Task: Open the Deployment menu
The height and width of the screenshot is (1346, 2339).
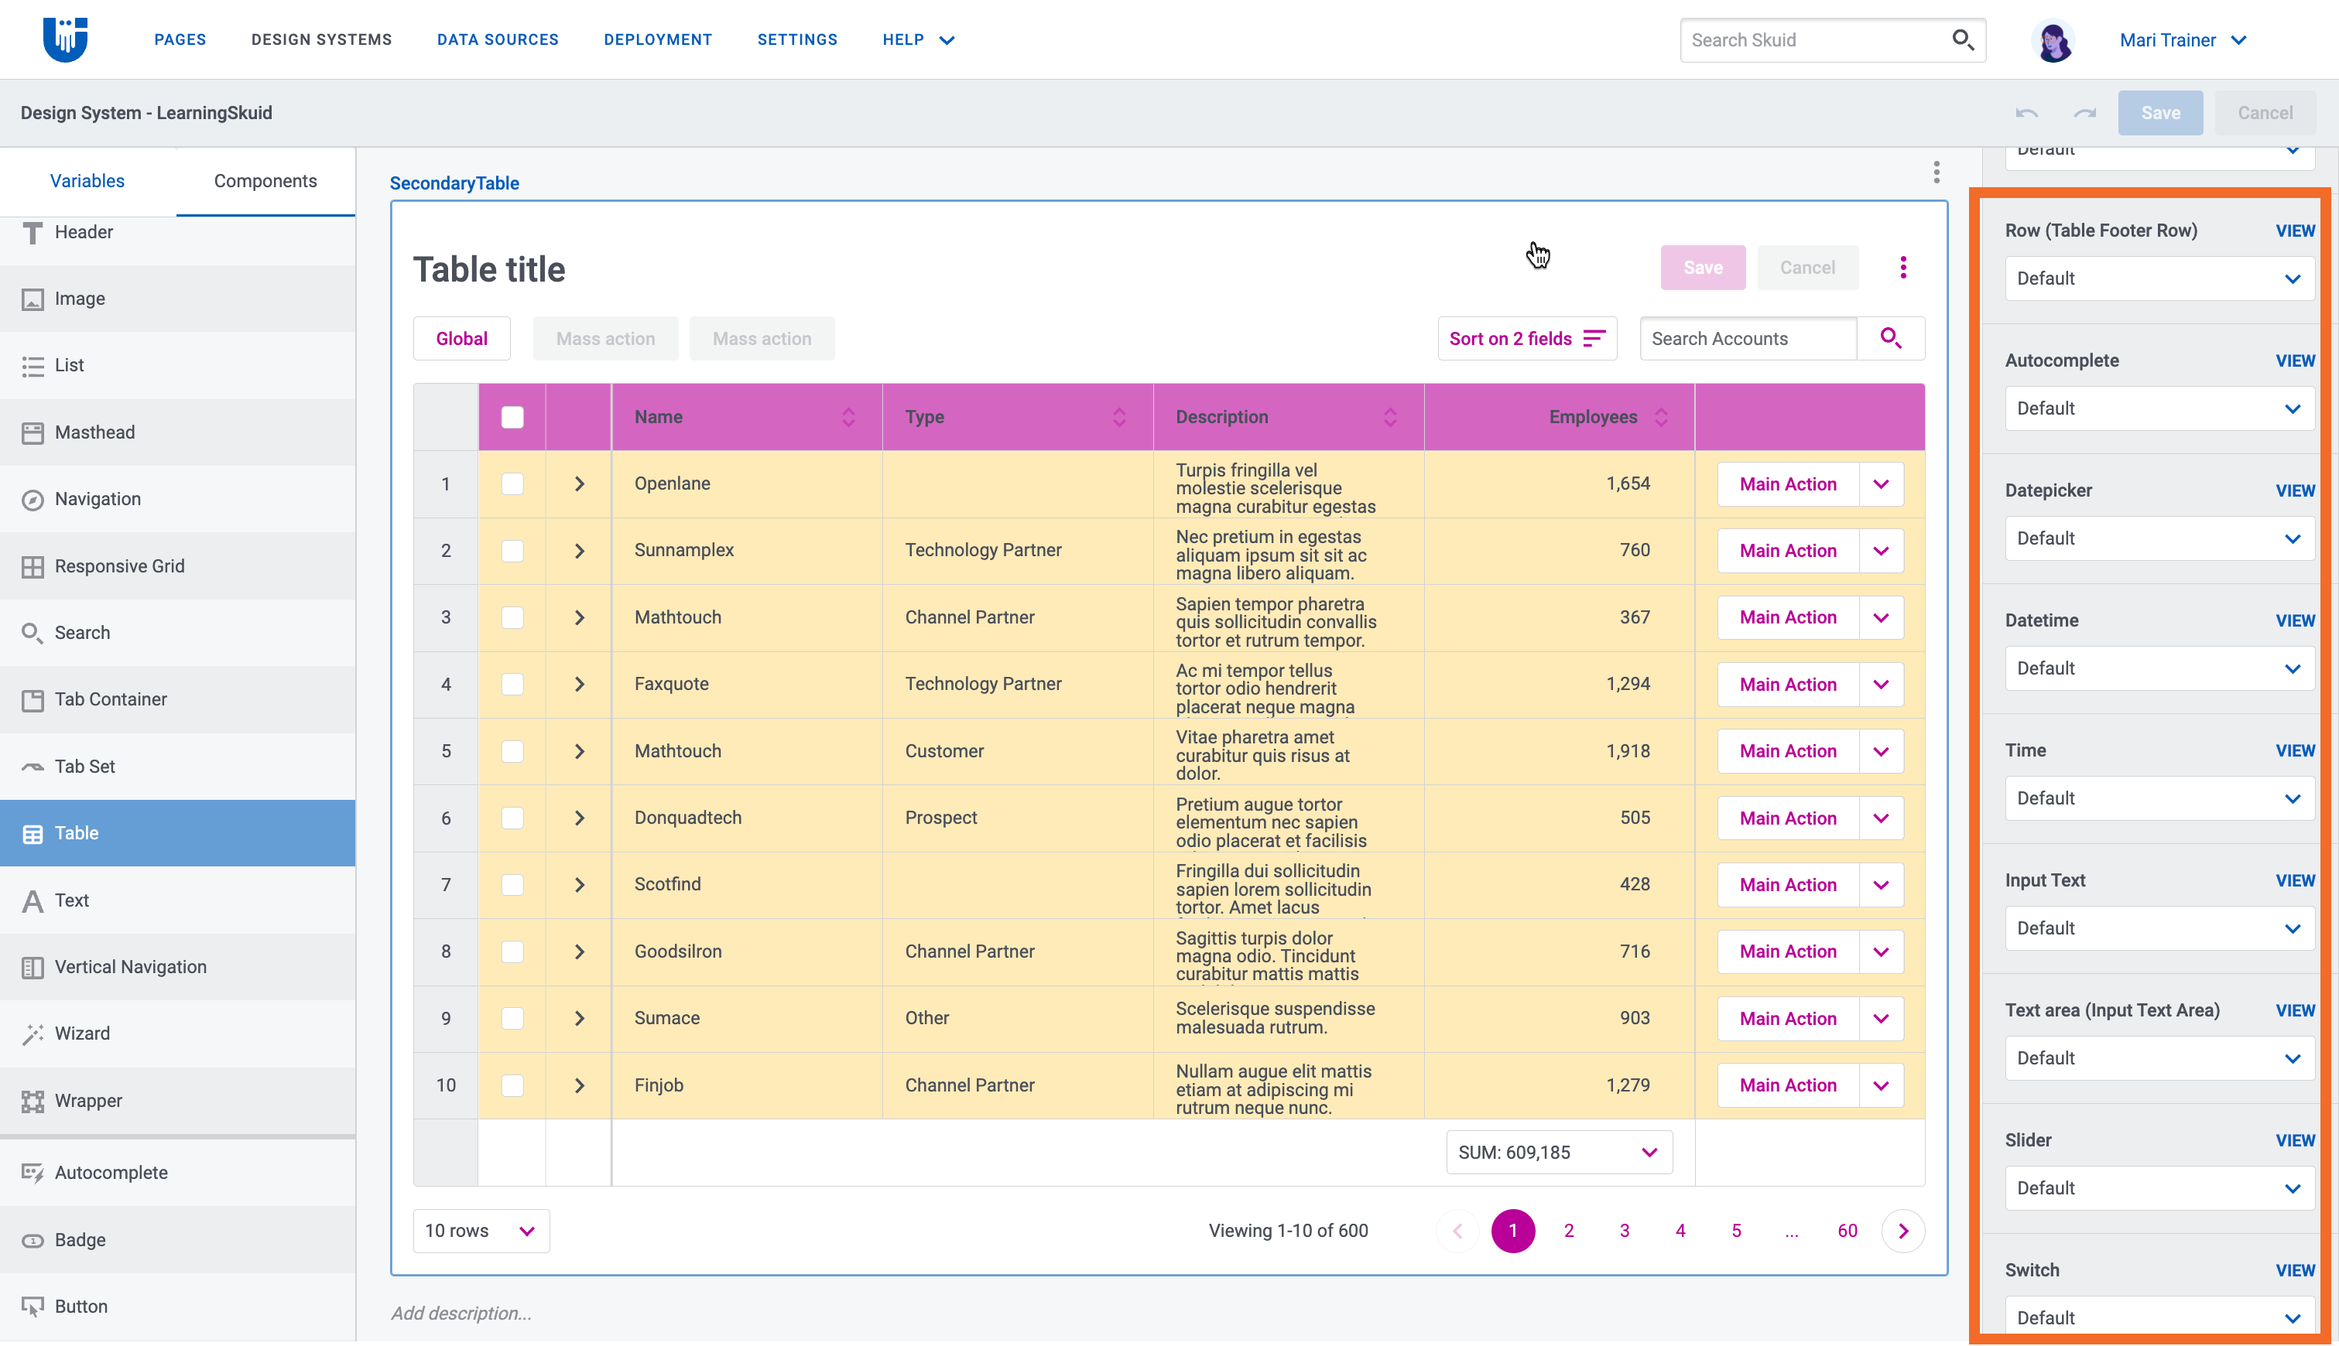Action: coord(658,39)
